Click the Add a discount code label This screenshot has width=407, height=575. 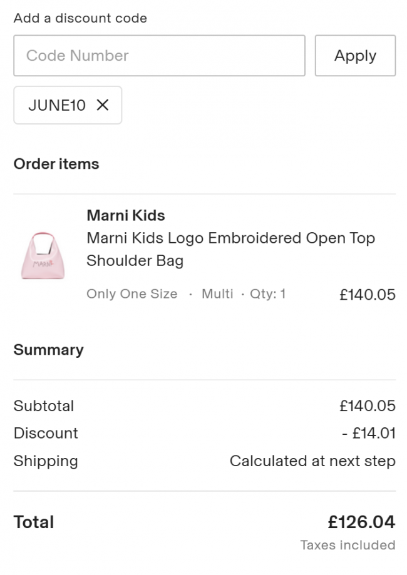click(80, 18)
